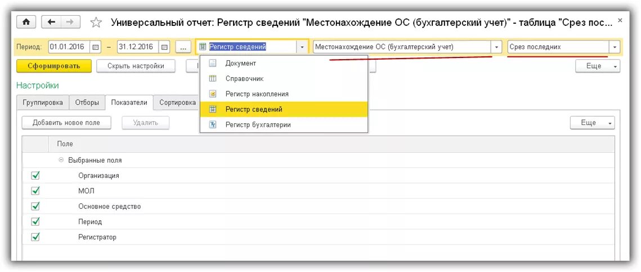Open Срез последних table dropdown arrow
This screenshot has height=272, width=641.
click(615, 47)
